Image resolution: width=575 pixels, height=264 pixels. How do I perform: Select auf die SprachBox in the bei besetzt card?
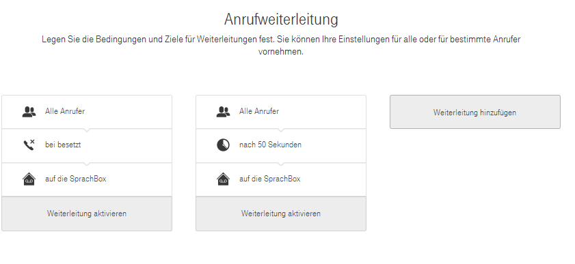(75, 179)
